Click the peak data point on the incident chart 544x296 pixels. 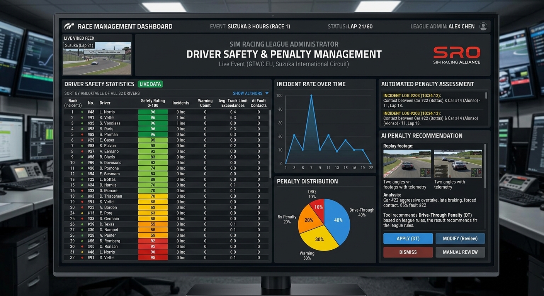pos(311,96)
